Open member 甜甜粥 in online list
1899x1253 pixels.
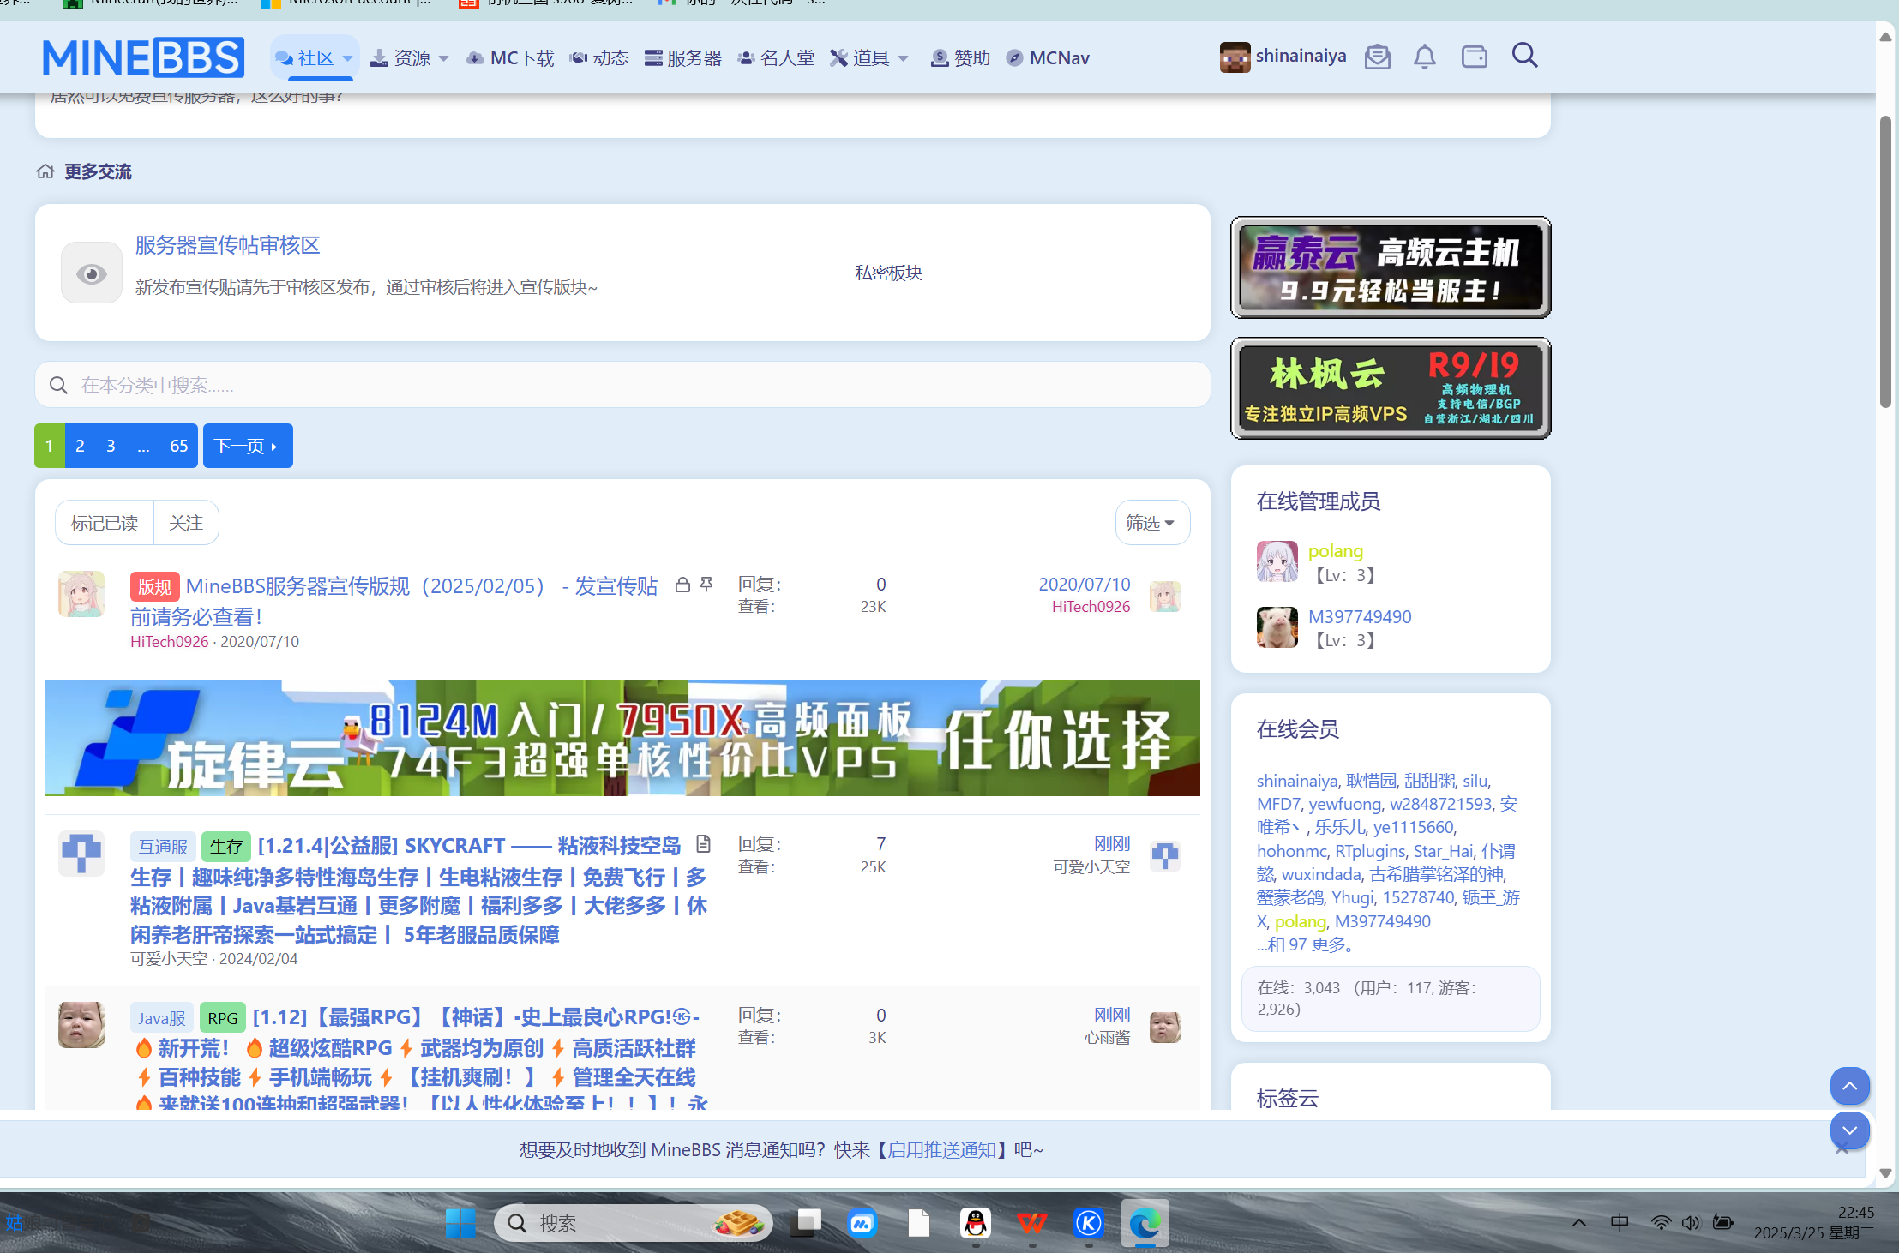(x=1429, y=781)
